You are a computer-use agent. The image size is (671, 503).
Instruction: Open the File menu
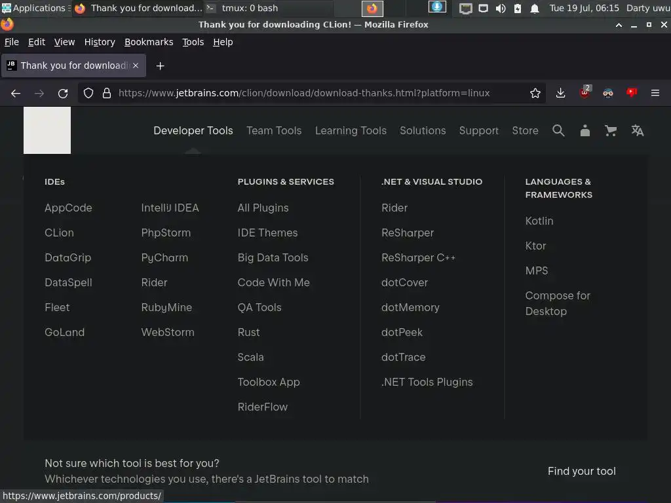point(12,42)
